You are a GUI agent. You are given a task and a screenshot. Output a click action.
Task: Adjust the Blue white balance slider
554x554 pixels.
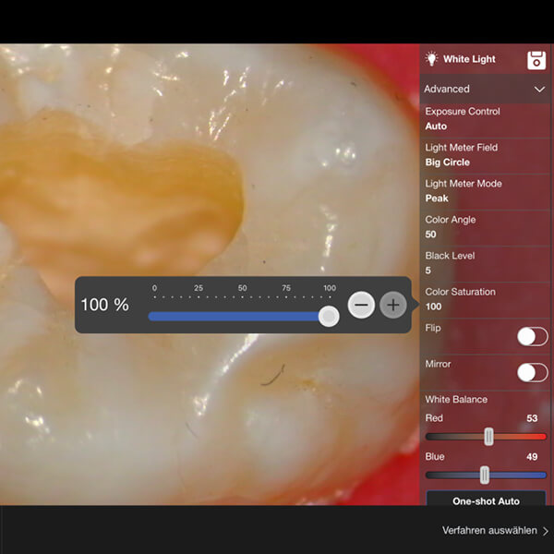485,476
